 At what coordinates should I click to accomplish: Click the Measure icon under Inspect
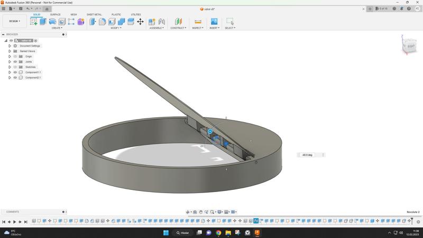point(198,22)
